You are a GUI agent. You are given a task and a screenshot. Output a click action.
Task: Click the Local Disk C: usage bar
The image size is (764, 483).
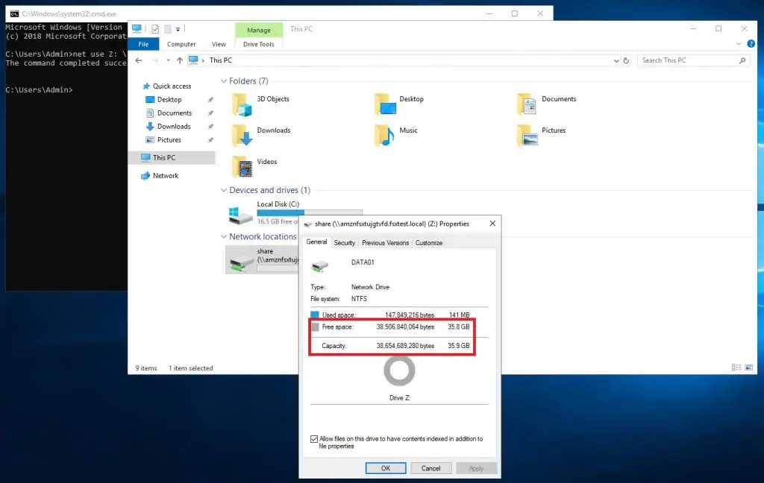[310, 212]
